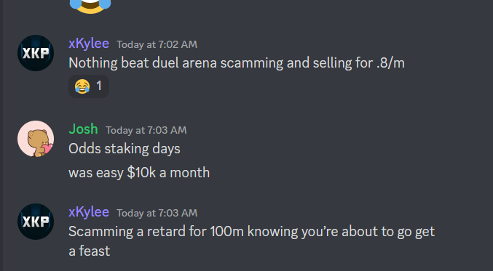Click xKylee's XKP avatar on first message
The height and width of the screenshot is (271, 493).
click(36, 53)
